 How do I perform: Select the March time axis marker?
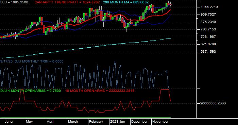point(73,122)
